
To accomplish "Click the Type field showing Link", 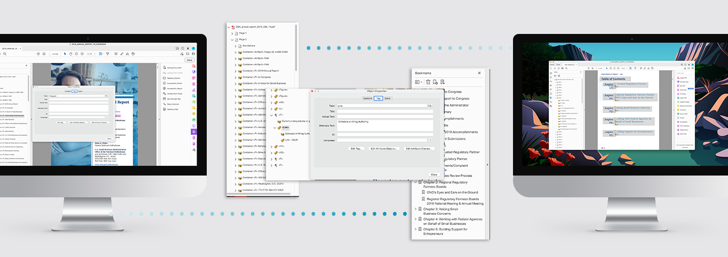I will click(381, 105).
